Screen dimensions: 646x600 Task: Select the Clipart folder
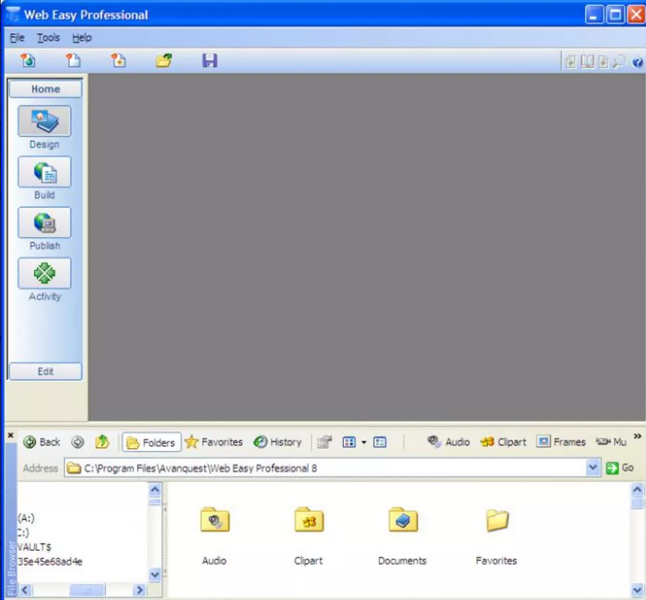(x=309, y=535)
